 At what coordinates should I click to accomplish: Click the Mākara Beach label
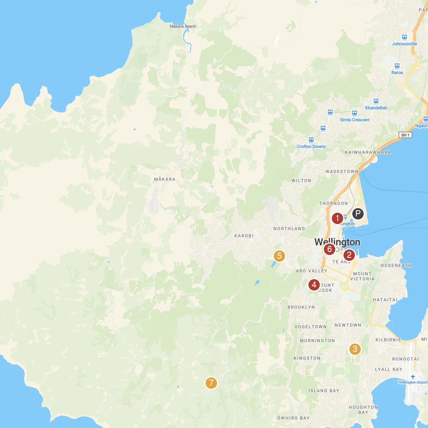click(x=183, y=26)
